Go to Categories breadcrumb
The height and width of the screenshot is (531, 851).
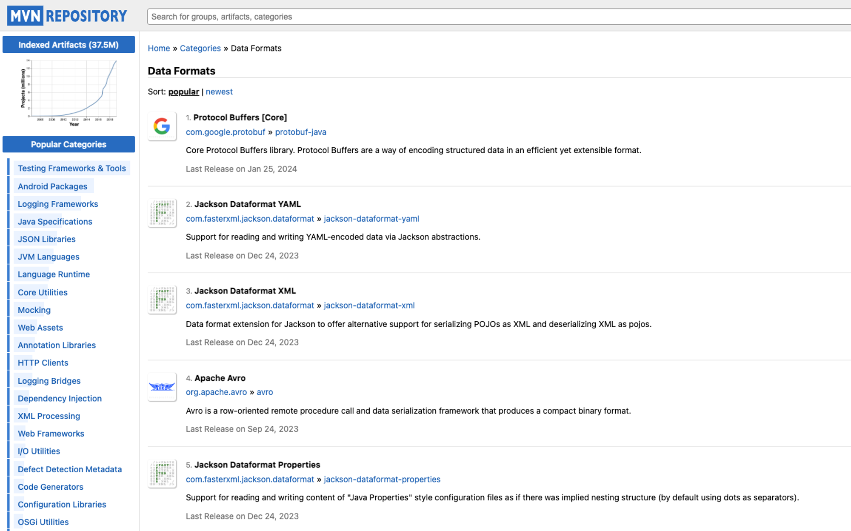(x=200, y=48)
